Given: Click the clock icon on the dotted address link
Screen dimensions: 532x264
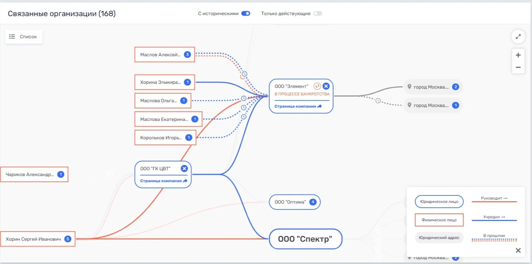Looking at the screenshot, I should point(378,101).
